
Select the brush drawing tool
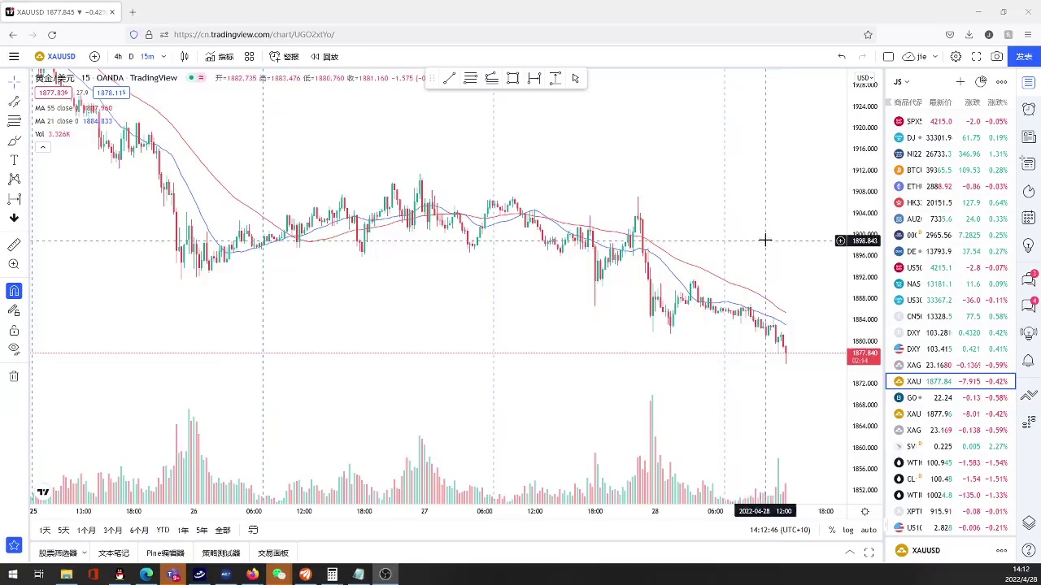14,141
